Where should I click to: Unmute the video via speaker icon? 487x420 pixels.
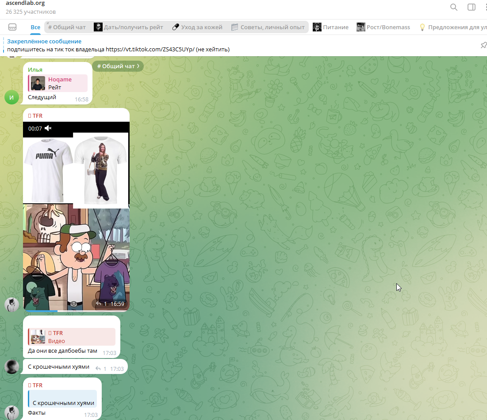[48, 128]
